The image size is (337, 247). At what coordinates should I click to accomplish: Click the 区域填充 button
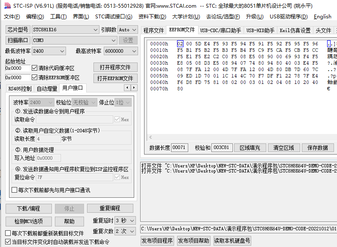(250, 148)
